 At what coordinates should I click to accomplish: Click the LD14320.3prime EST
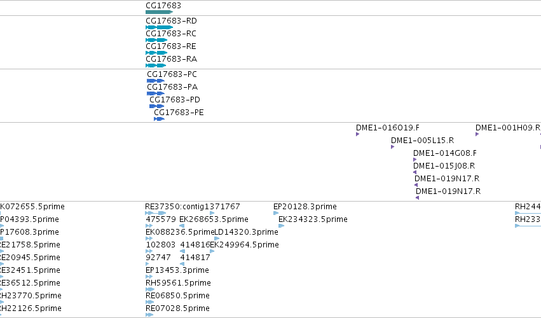coord(217,238)
